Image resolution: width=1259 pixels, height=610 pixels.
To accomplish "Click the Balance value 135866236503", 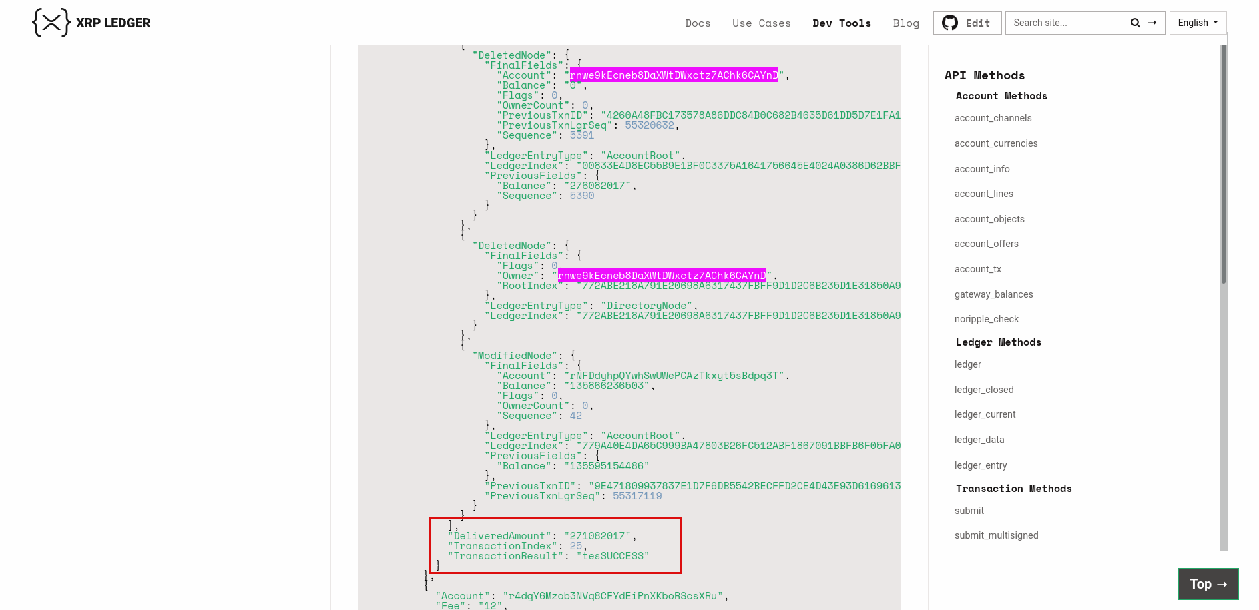I will pyautogui.click(x=607, y=386).
